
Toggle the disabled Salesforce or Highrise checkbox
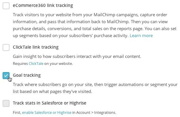coord(6,103)
